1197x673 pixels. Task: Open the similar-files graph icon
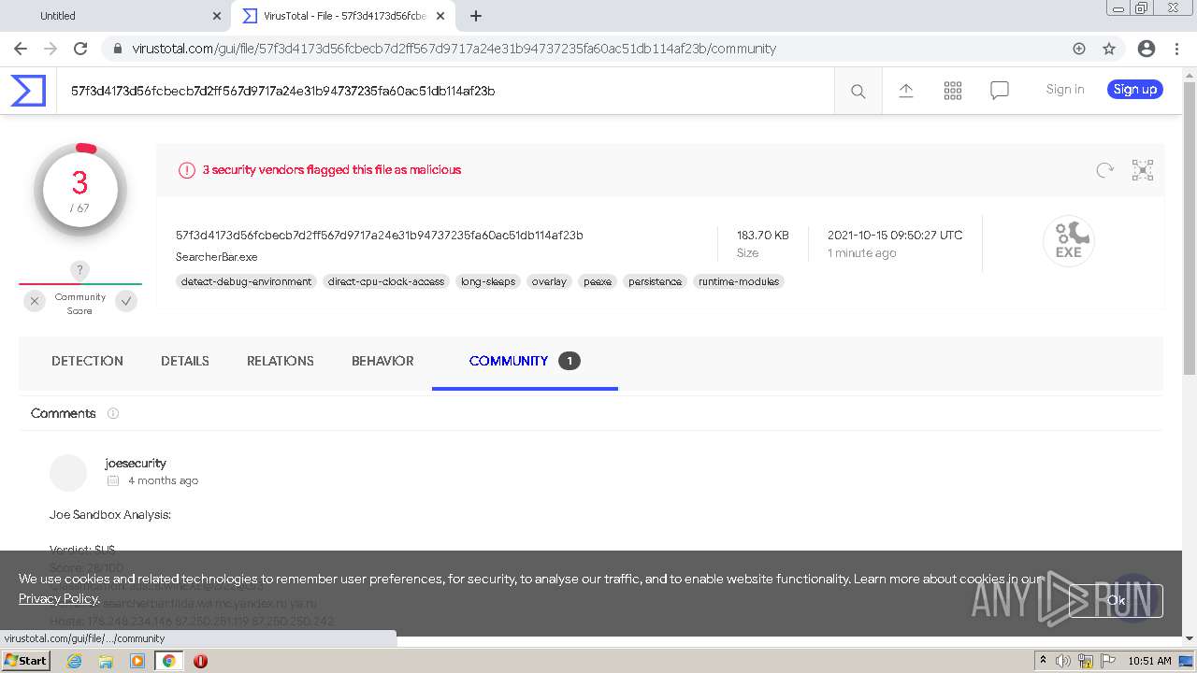click(1142, 170)
